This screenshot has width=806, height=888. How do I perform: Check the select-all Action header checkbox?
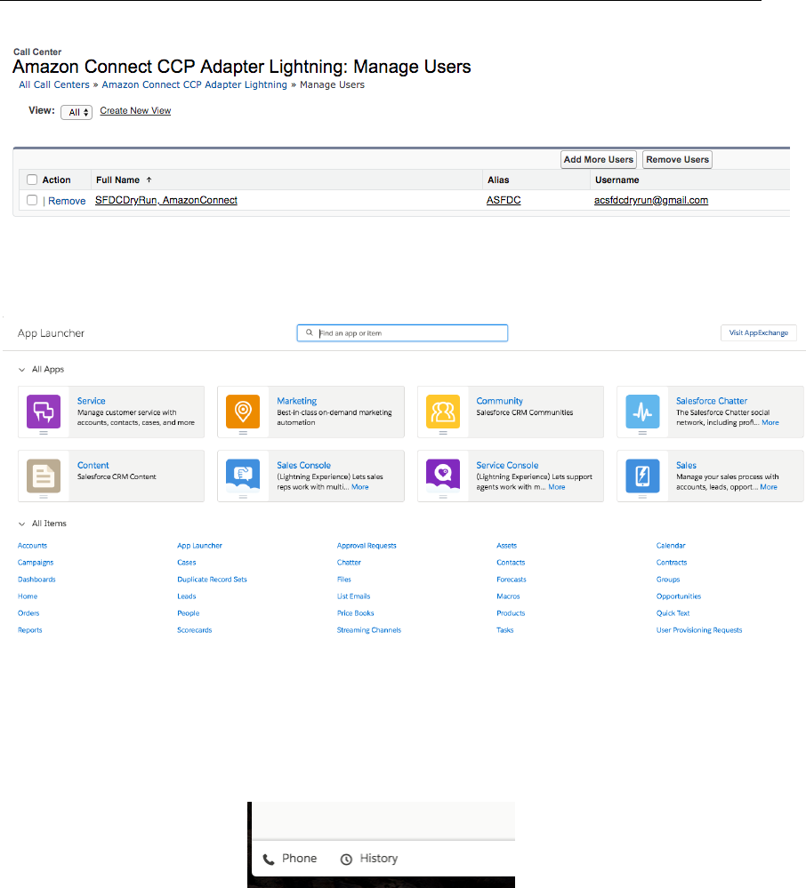[x=32, y=180]
